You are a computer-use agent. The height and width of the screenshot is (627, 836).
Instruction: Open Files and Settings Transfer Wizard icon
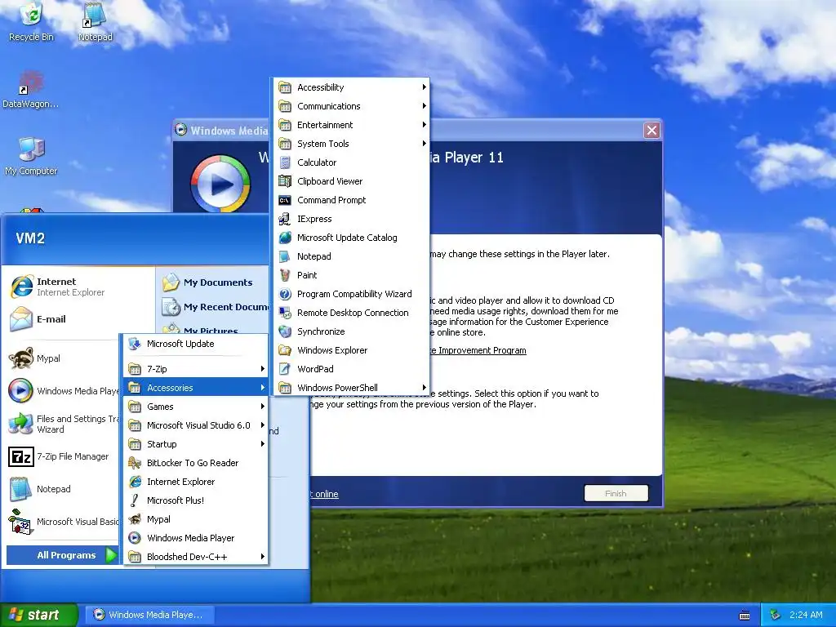(x=21, y=424)
